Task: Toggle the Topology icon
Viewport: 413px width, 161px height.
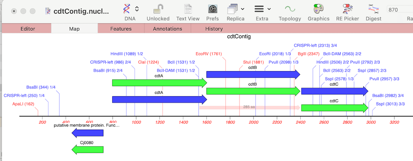Action: [x=290, y=9]
